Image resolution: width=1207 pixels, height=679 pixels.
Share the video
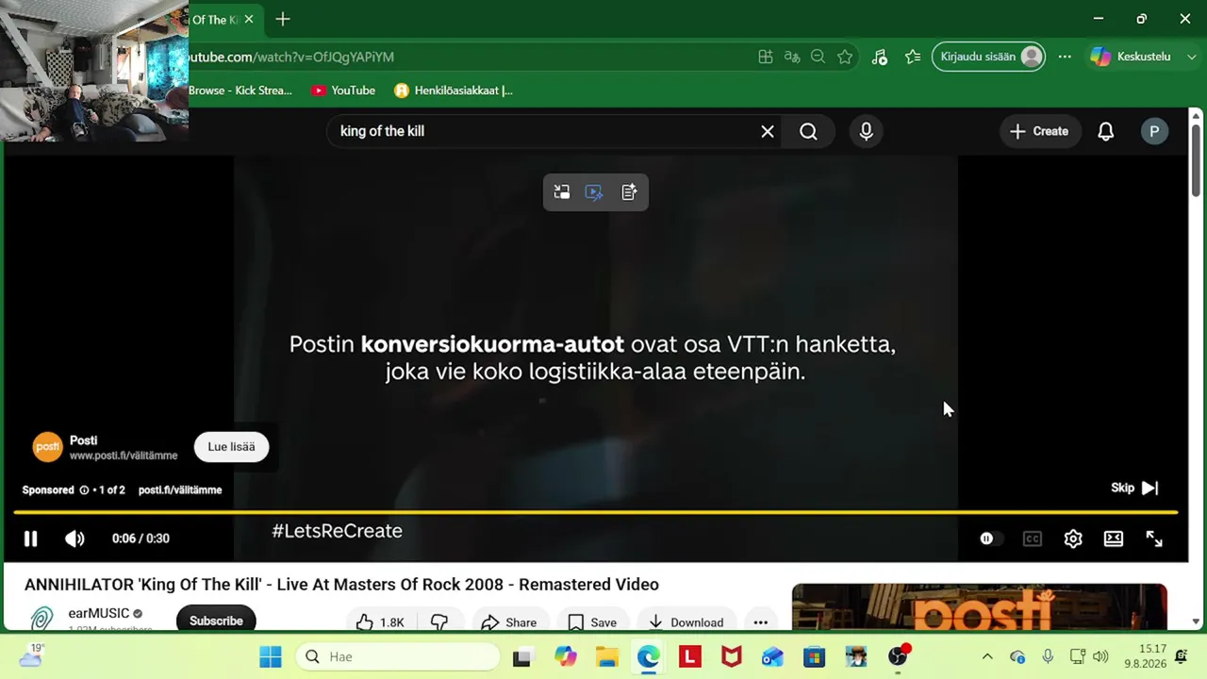(508, 622)
